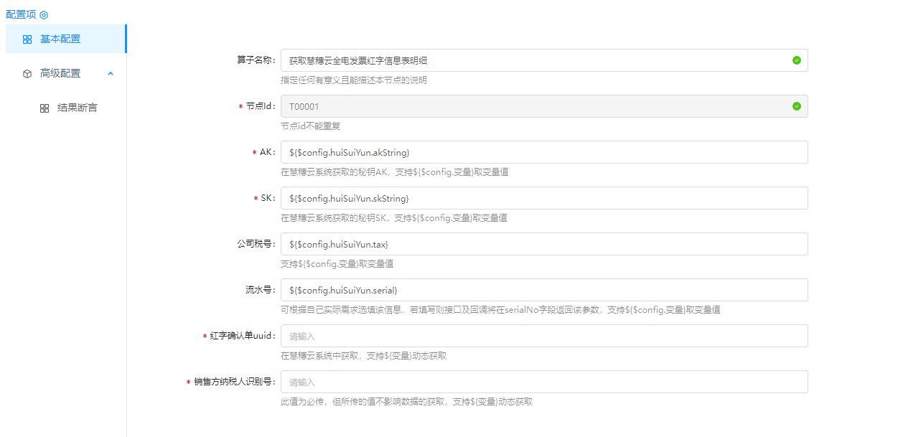Click the hint text mentioning serialNo

tap(500, 310)
